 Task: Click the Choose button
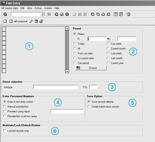[91, 68]
